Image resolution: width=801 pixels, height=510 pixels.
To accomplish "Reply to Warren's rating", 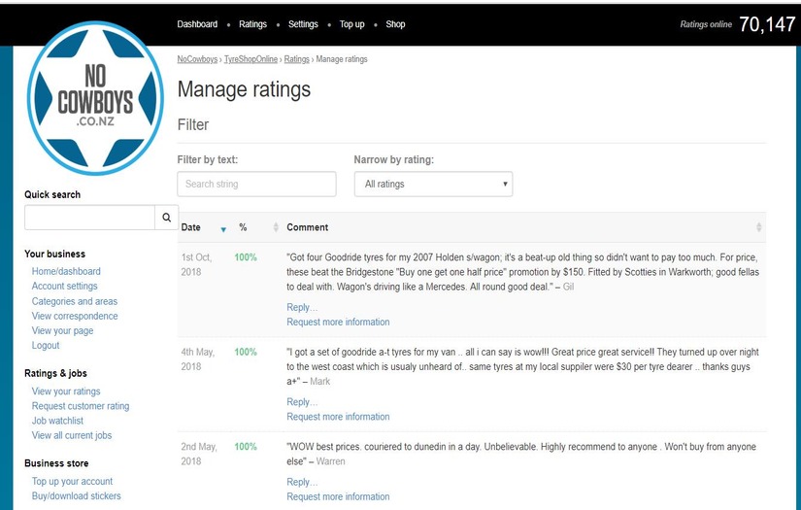I will [x=302, y=482].
